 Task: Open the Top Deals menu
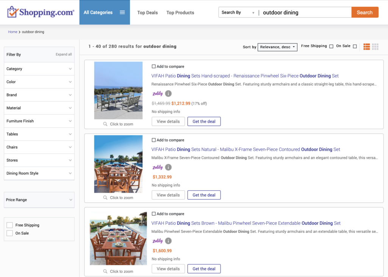(x=147, y=12)
